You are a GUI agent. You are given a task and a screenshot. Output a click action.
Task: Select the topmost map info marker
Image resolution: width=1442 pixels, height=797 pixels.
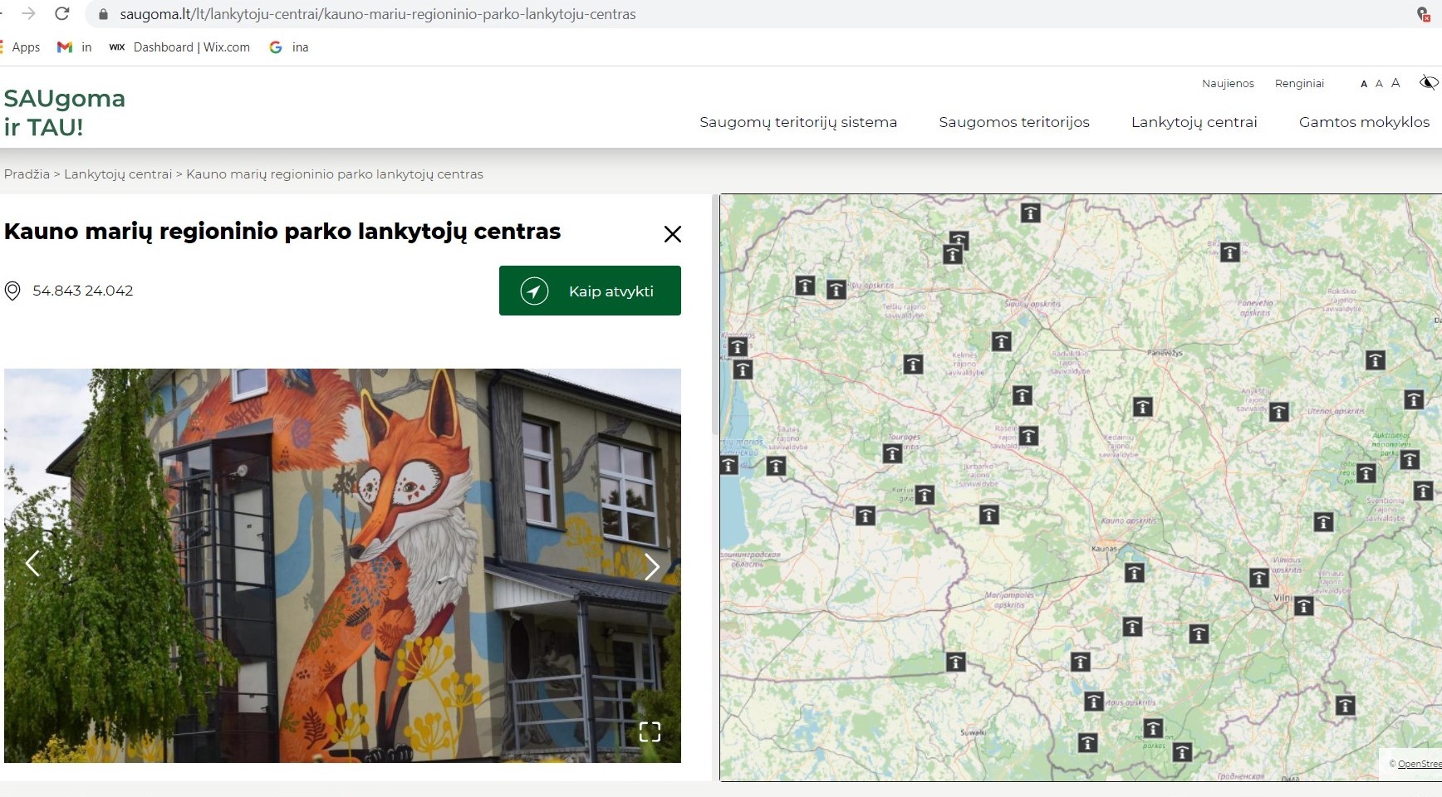point(1030,213)
